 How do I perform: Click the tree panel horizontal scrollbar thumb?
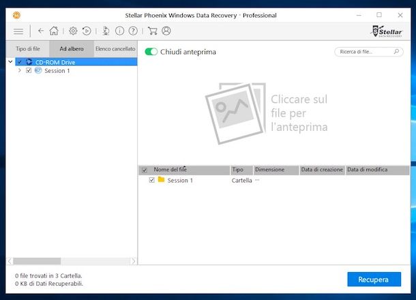37,261
